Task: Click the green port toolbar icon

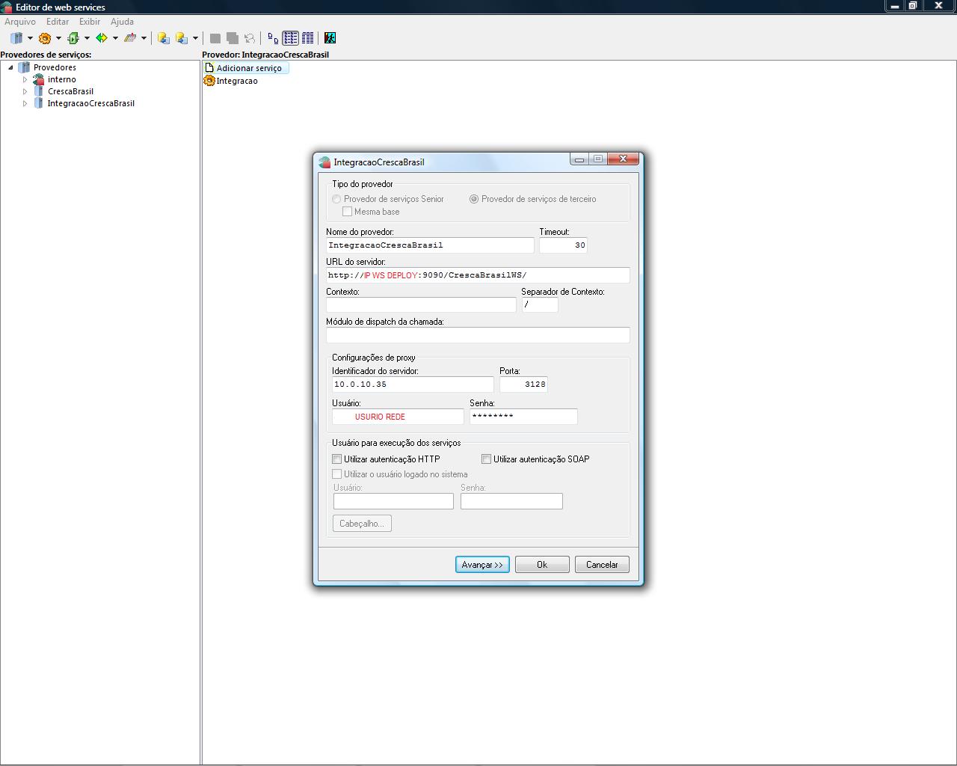Action: (x=73, y=38)
